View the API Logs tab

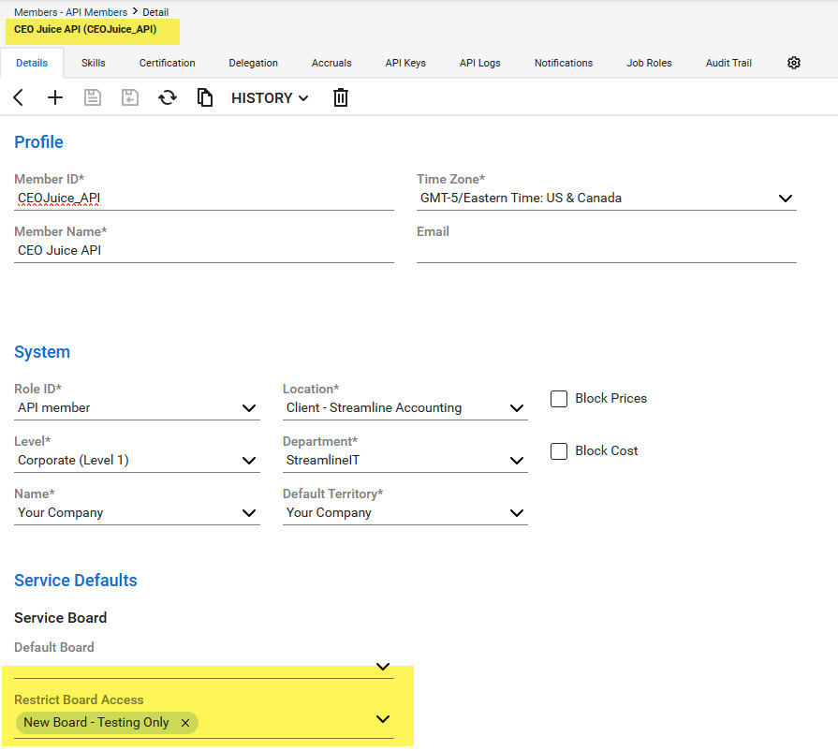tap(480, 63)
